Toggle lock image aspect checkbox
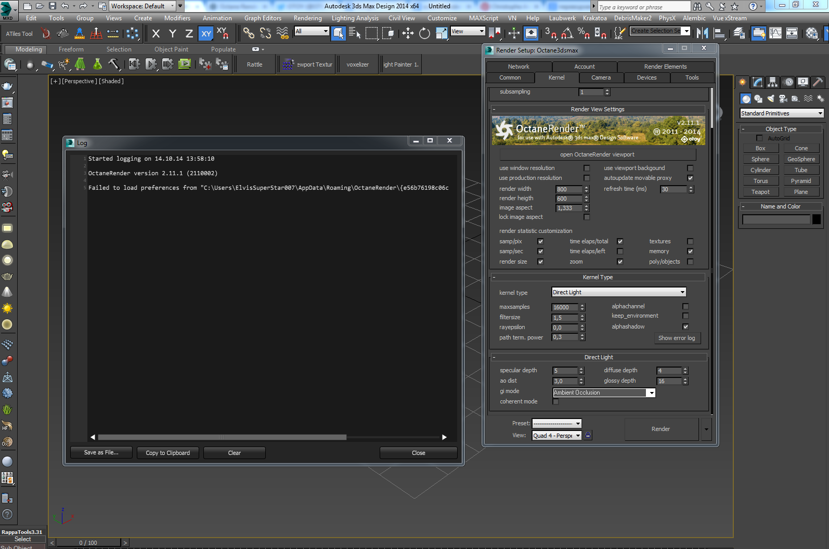Viewport: 829px width, 549px height. (587, 217)
